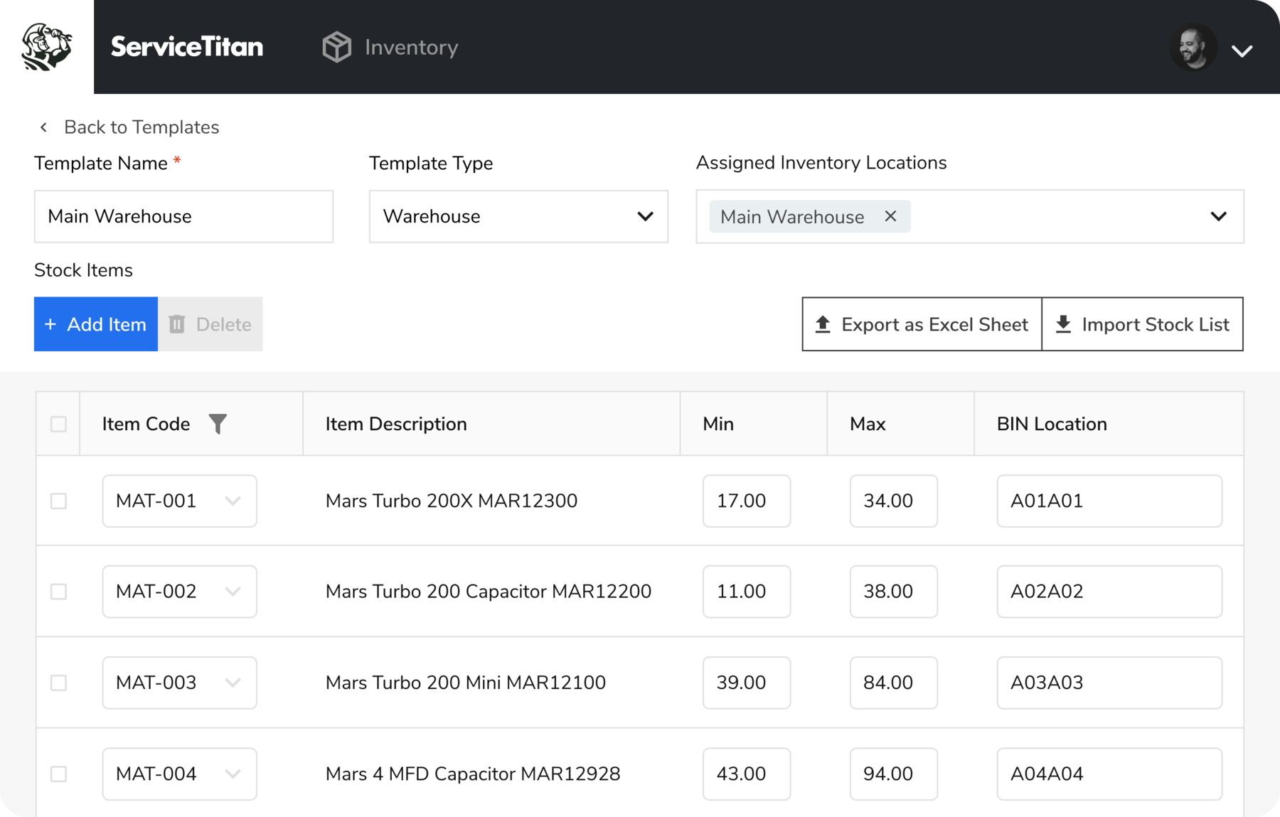Click the Min value field for MAT-003

coord(746,683)
